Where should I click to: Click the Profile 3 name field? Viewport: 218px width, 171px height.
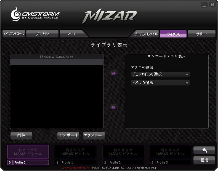[174, 162]
